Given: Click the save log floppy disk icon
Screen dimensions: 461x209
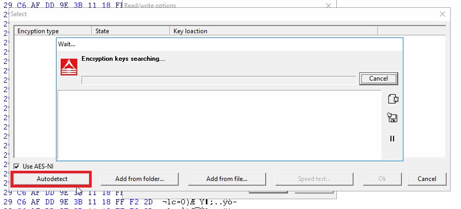Looking at the screenshot, I should [392, 117].
